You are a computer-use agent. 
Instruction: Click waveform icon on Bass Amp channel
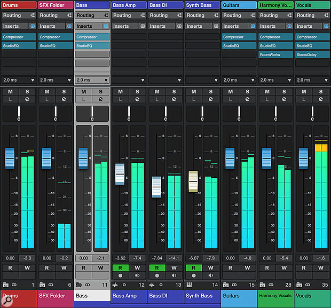(x=115, y=285)
